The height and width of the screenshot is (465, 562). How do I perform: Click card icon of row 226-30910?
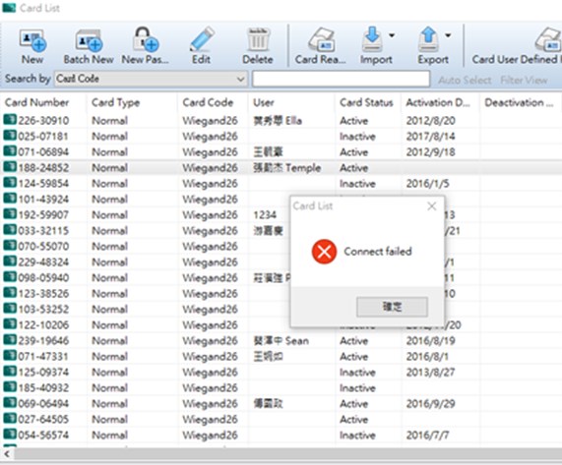[x=10, y=119]
